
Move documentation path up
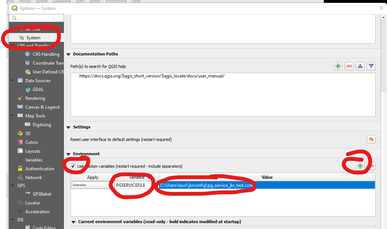click(360, 66)
